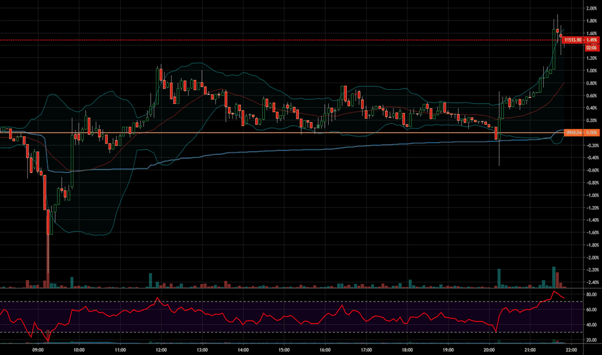The height and width of the screenshot is (355, 602).
Task: Click the 19:00 time axis label
Action: 448,350
